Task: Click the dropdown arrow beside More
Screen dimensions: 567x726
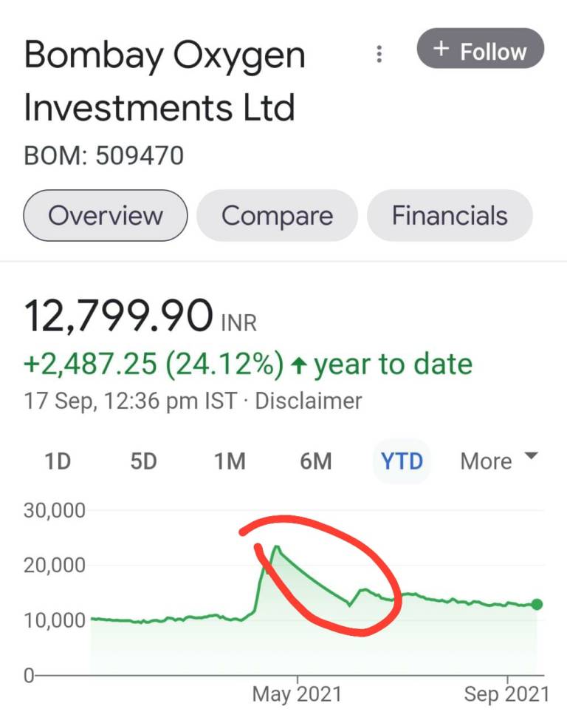Action: pyautogui.click(x=531, y=457)
